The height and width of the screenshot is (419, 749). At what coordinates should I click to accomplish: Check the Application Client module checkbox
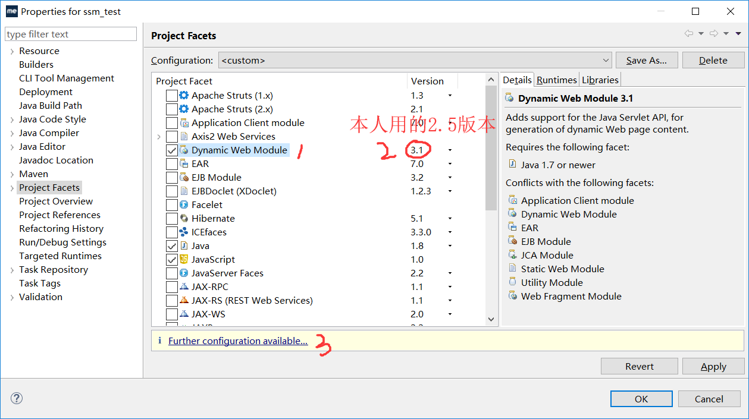pos(171,122)
